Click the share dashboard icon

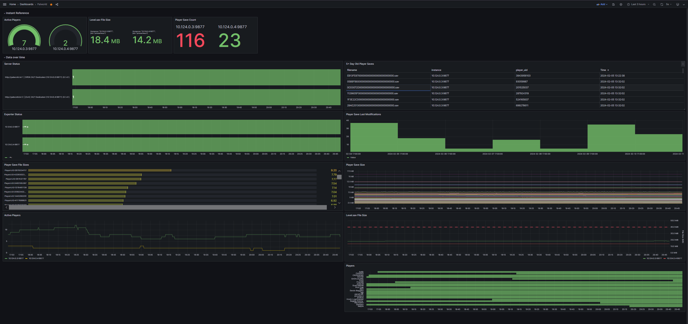coord(57,4)
